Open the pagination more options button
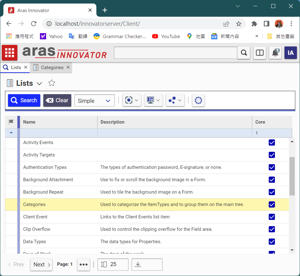 pos(84,265)
